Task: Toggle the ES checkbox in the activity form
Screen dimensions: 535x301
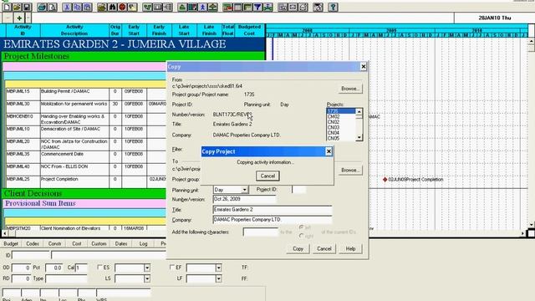Action: click(99, 268)
